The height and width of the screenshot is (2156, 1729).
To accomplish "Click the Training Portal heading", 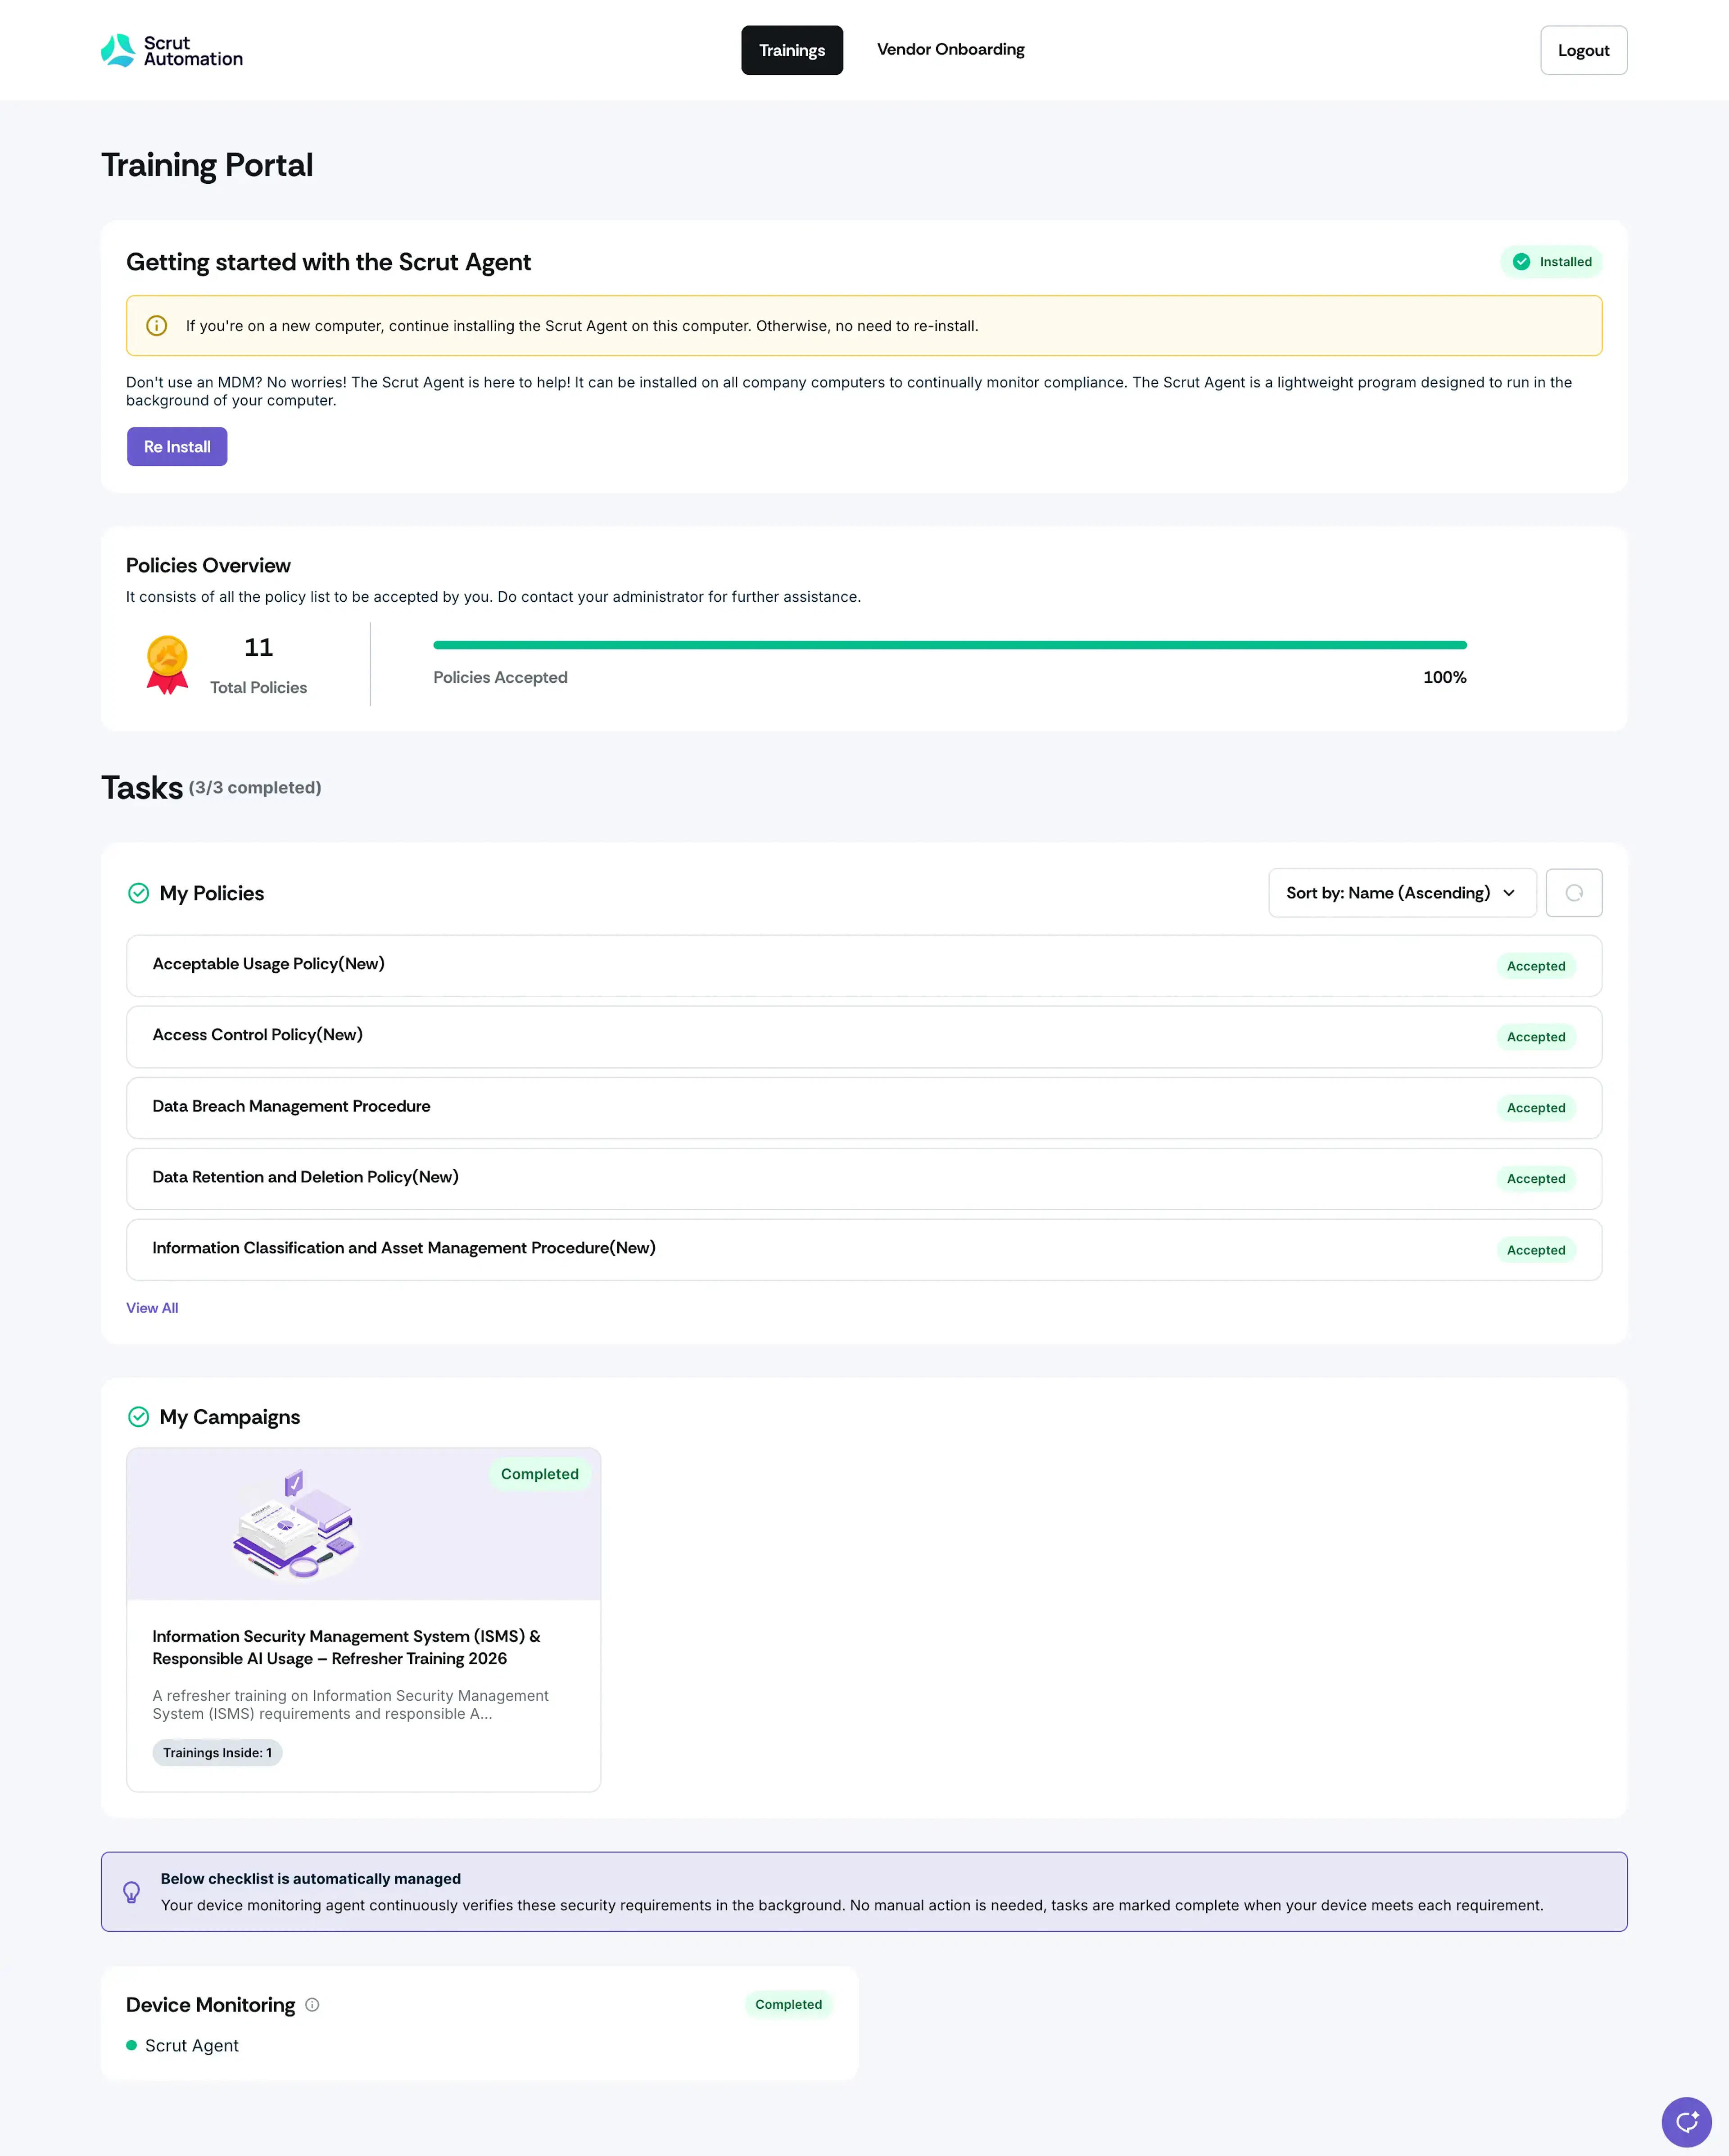I will click(x=207, y=165).
